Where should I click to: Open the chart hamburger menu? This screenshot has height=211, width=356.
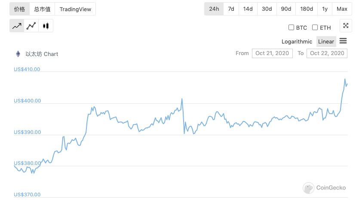click(343, 41)
